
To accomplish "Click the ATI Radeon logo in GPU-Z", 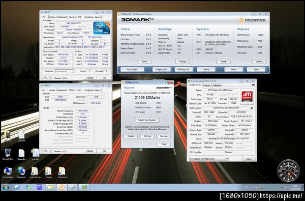I will pyautogui.click(x=247, y=96).
